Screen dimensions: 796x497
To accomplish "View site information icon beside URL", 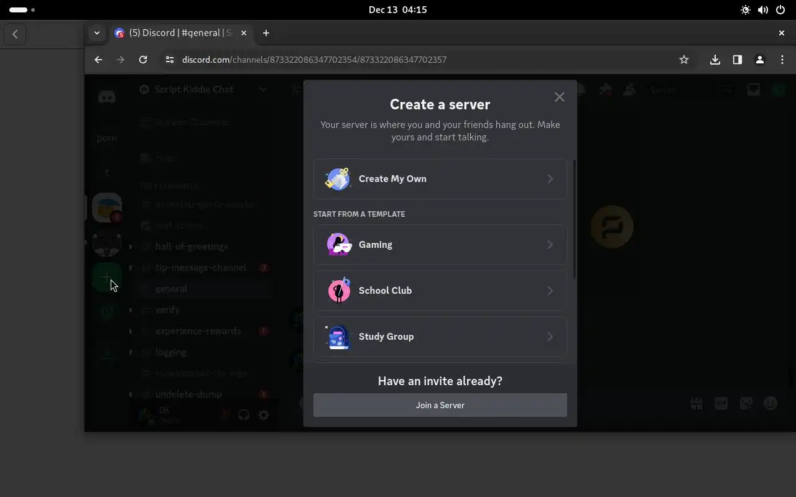I will pyautogui.click(x=169, y=60).
